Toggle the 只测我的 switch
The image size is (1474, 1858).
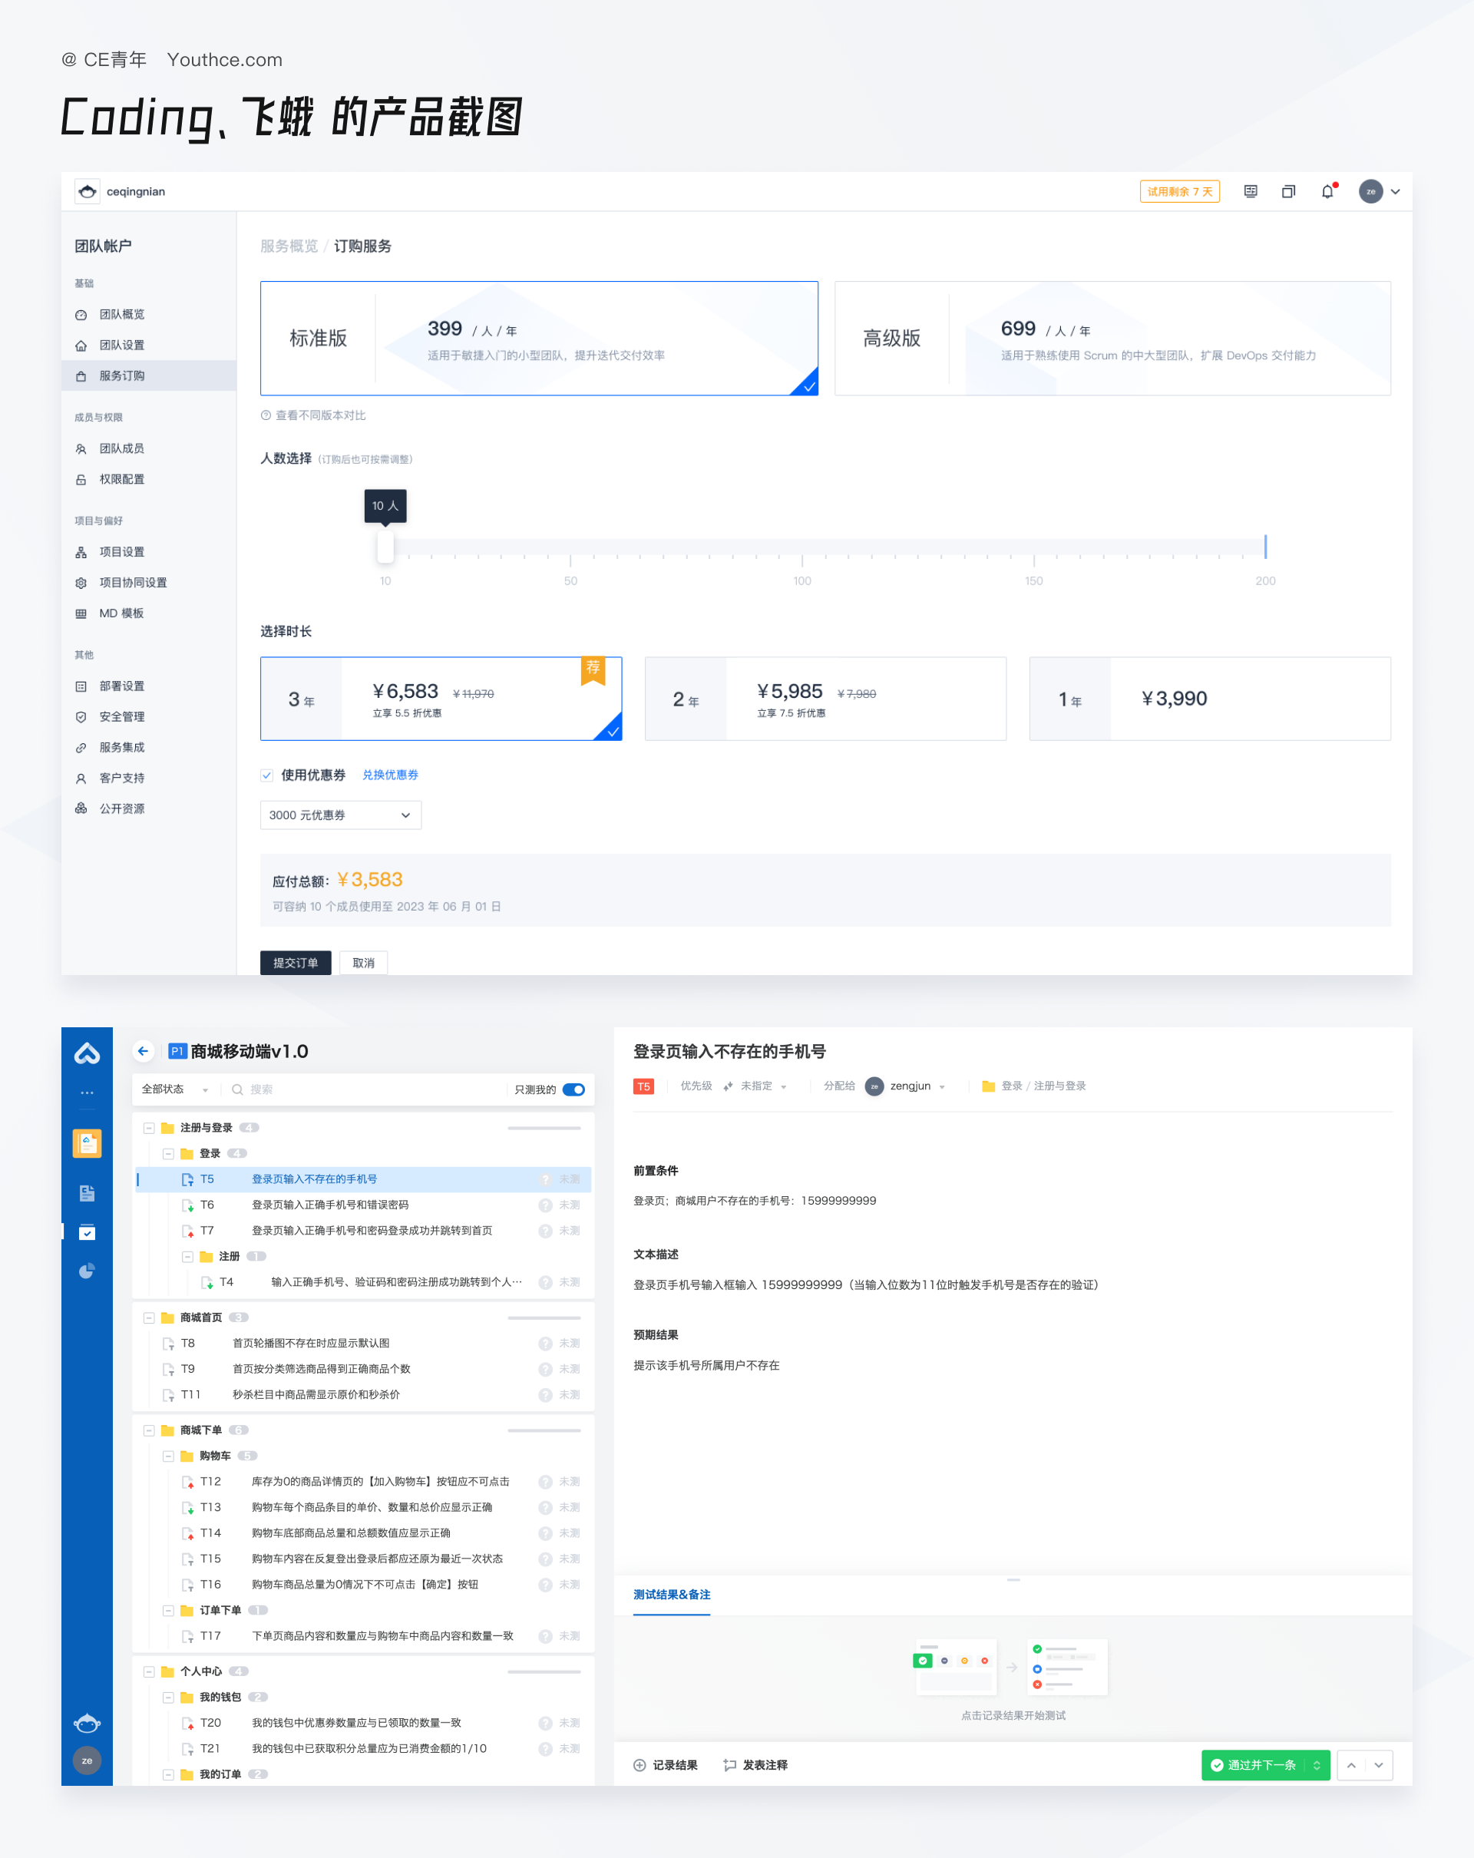pos(573,1089)
